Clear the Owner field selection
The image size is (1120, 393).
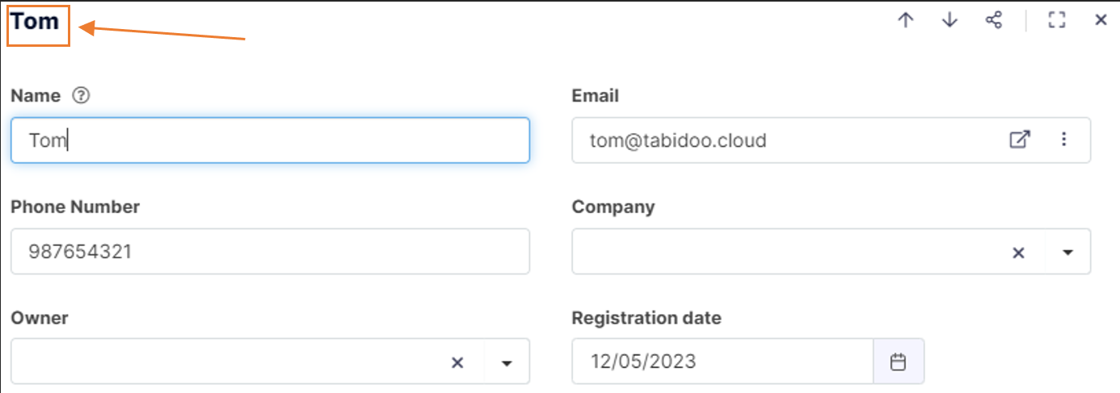click(x=457, y=363)
